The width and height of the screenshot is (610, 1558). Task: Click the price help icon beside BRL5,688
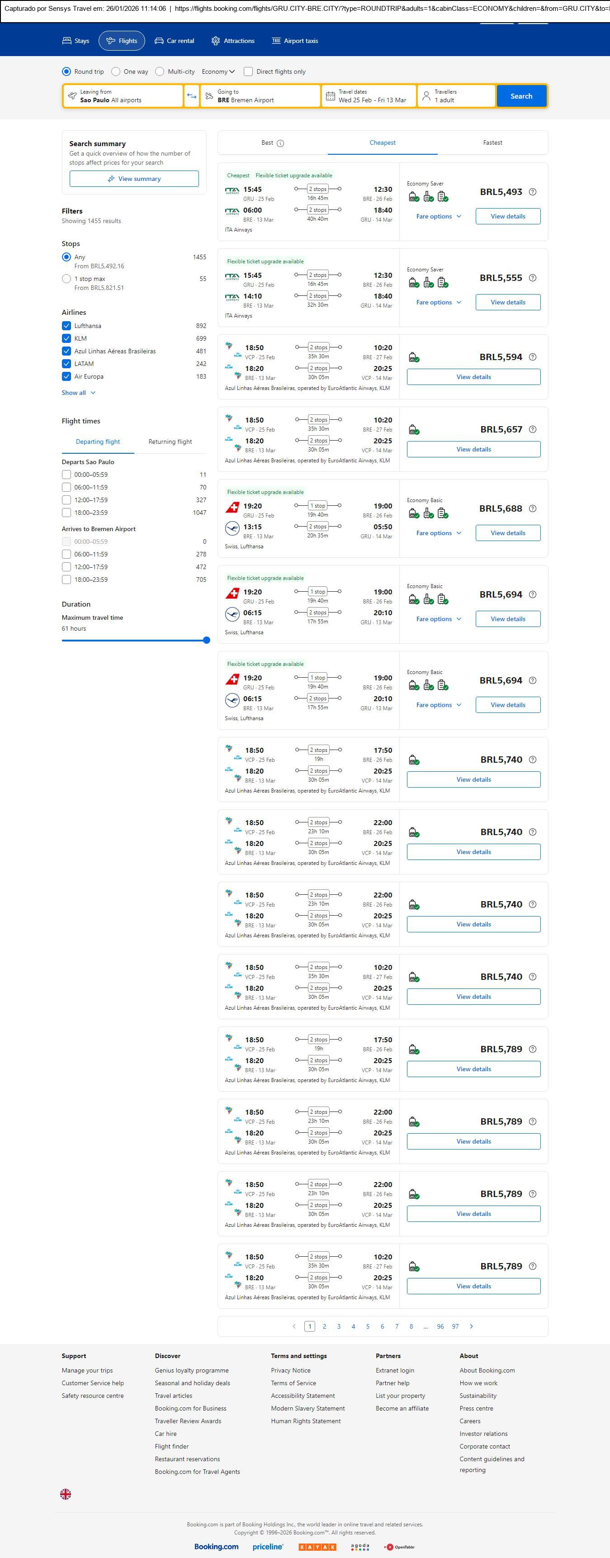click(x=533, y=508)
